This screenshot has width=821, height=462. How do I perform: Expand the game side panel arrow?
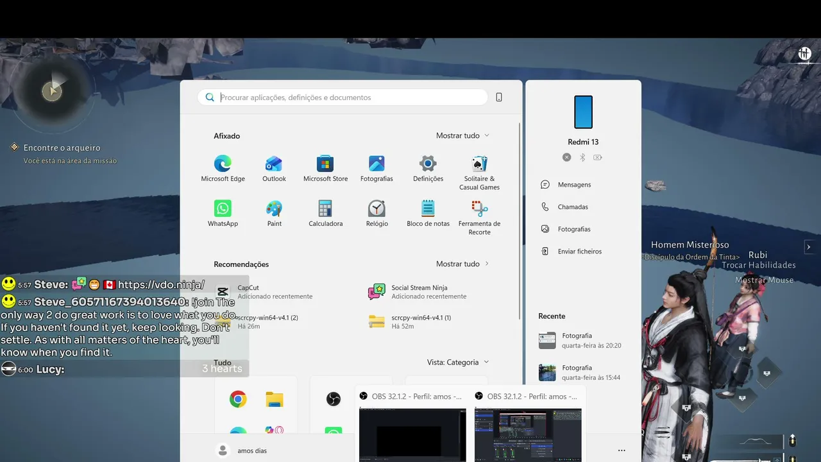809,247
